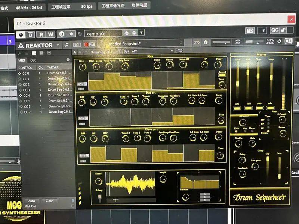
Task: Toggle the Reaktor EDIT mode button
Action: click(x=77, y=45)
